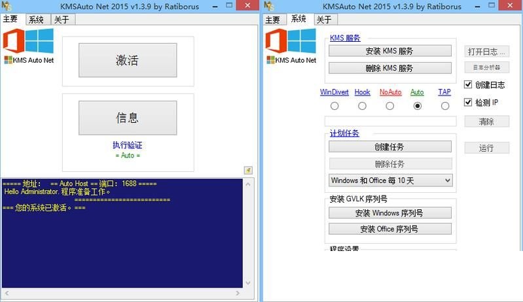Viewport: 523px width, 302px height.
Task: Click horizontal scrollbar right arrow
Action: pyautogui.click(x=238, y=293)
